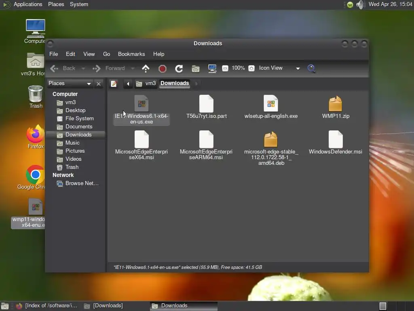Click the Forward navigation button

tap(109, 68)
